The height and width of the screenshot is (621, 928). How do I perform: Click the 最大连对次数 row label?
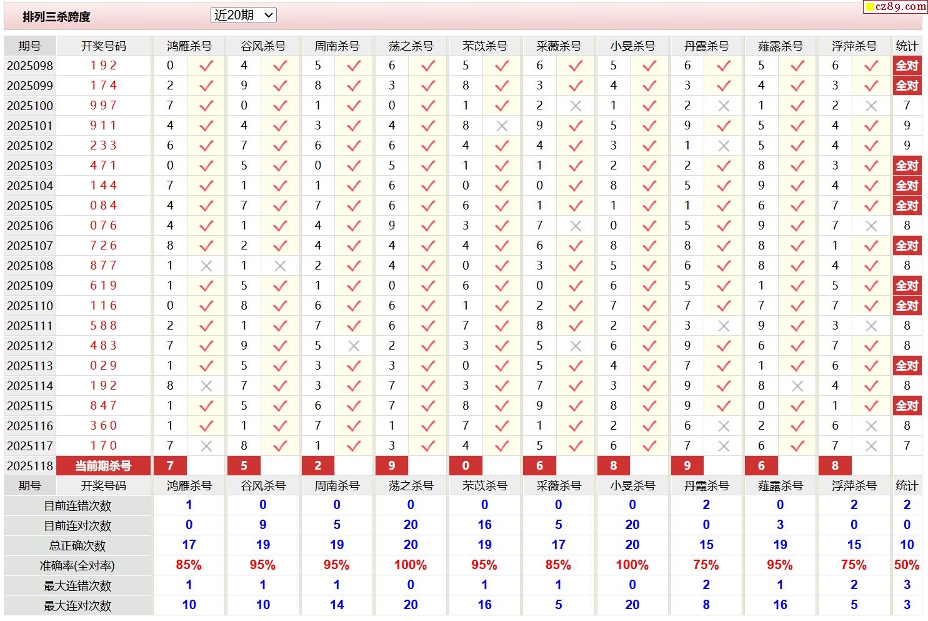coord(77,606)
